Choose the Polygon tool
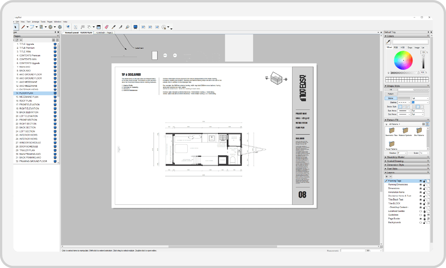 pyautogui.click(x=60, y=27)
